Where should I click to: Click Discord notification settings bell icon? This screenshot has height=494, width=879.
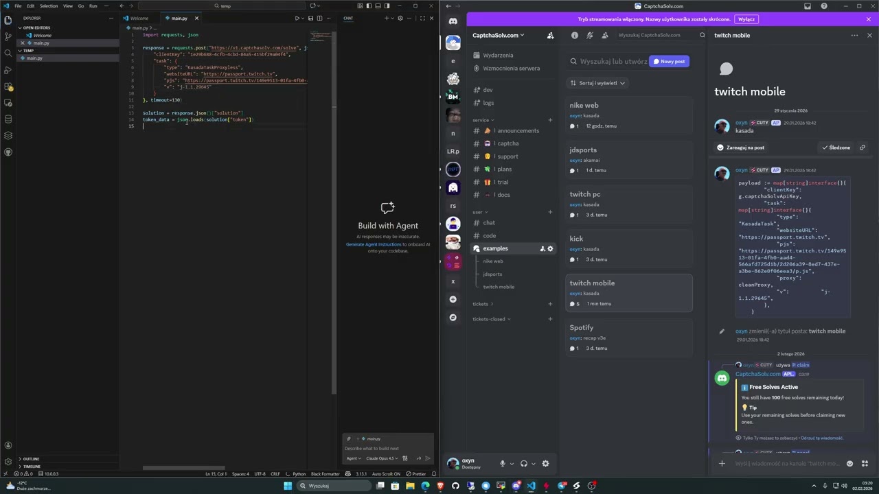589,35
